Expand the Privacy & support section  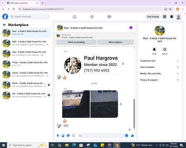(x=160, y=80)
